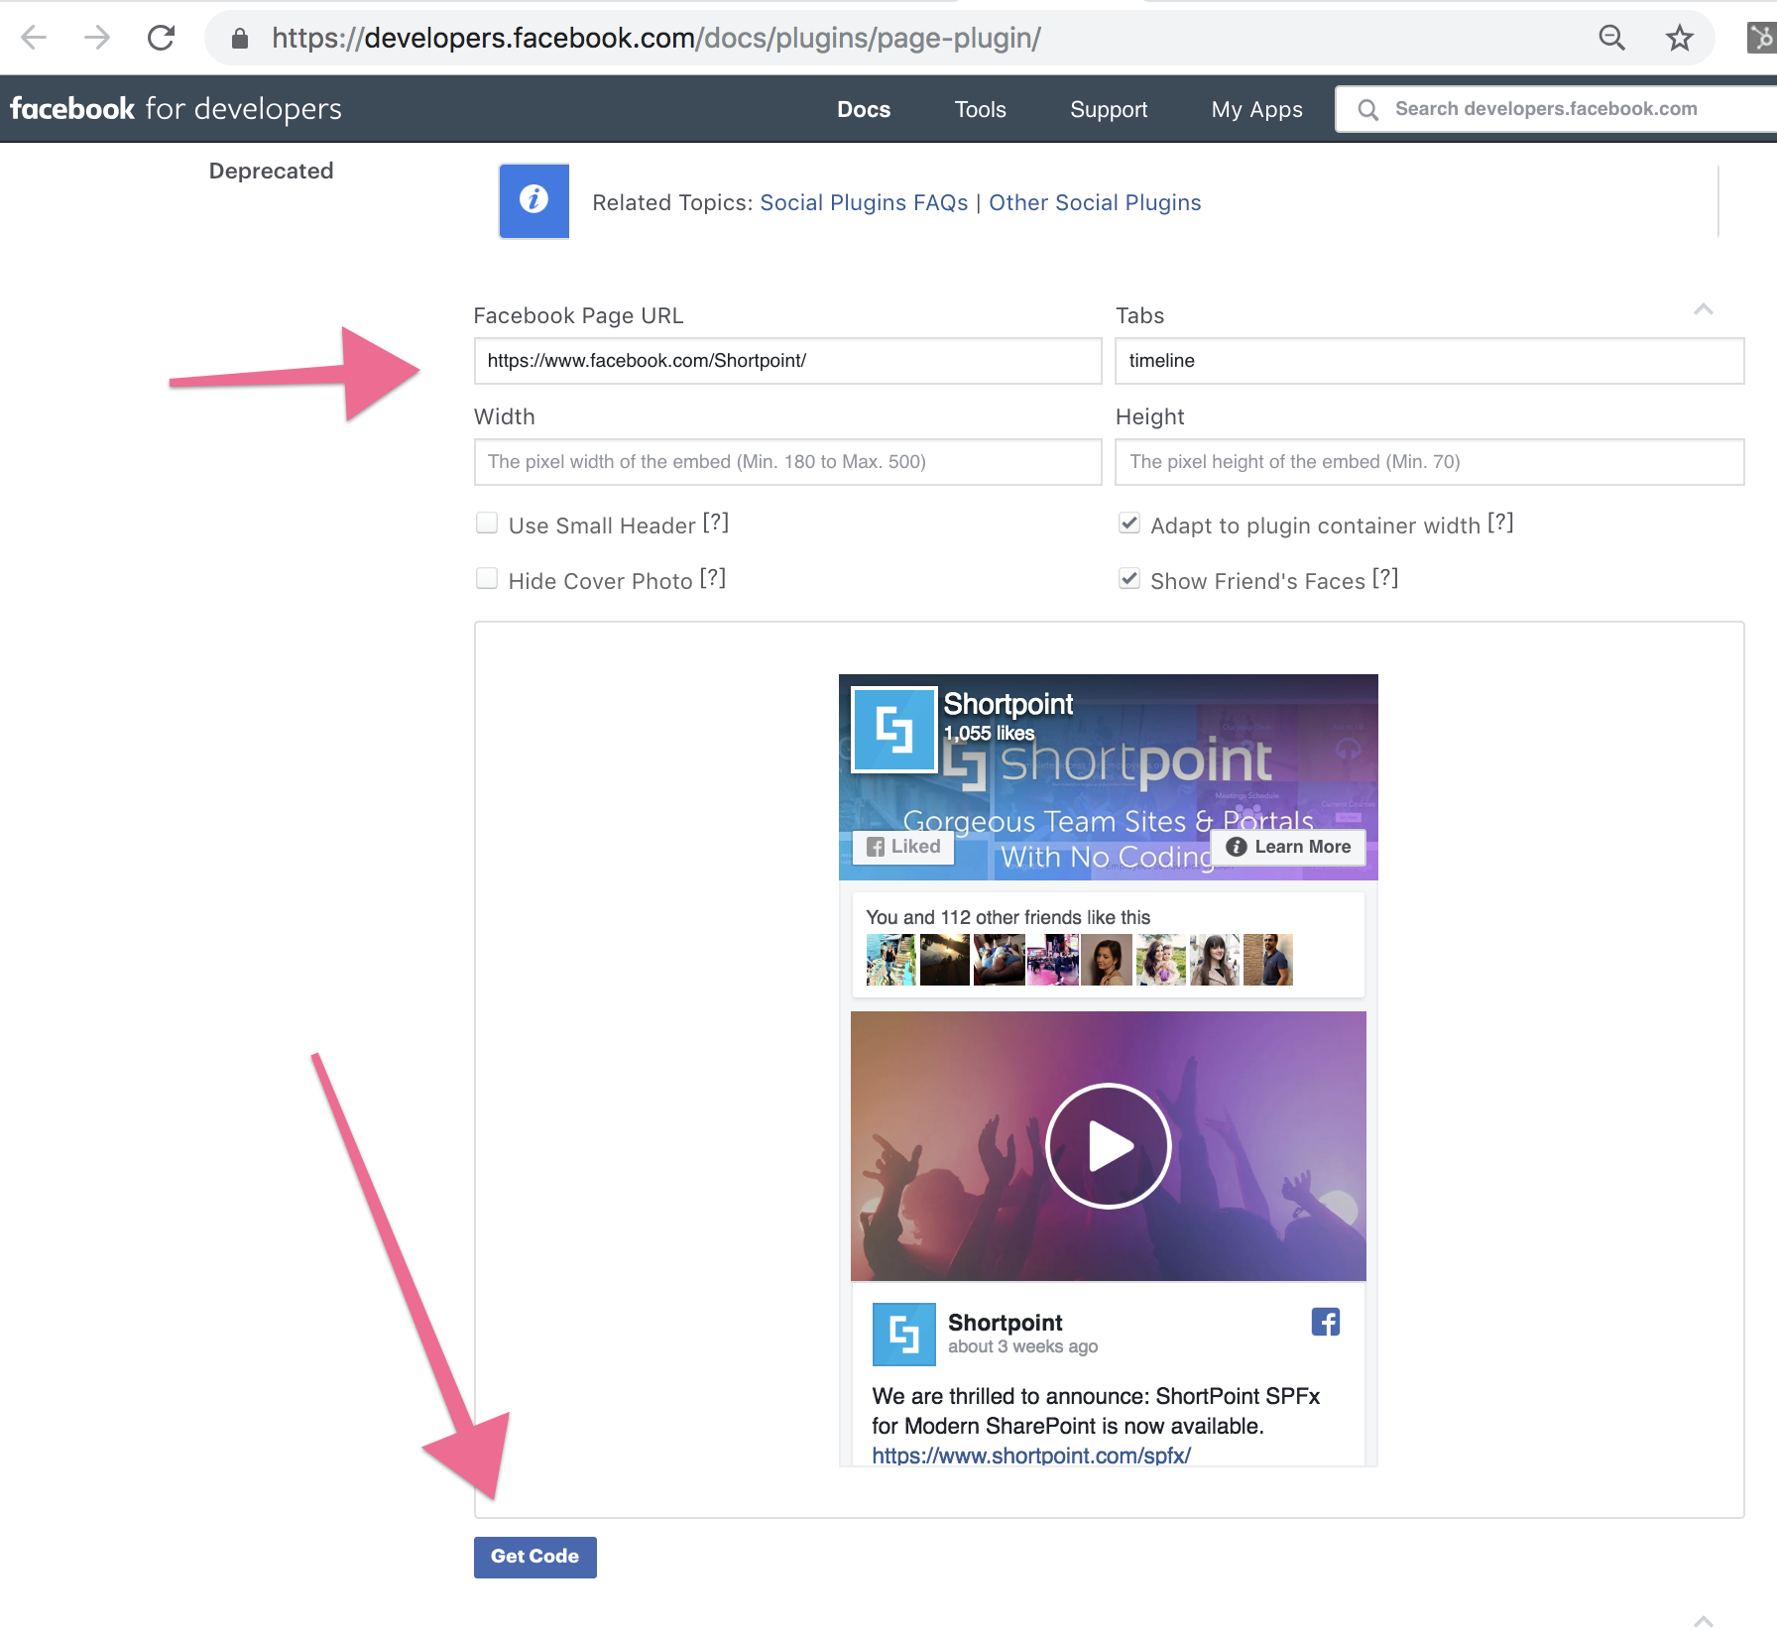Enable Hide Cover Photo checkbox

487,579
